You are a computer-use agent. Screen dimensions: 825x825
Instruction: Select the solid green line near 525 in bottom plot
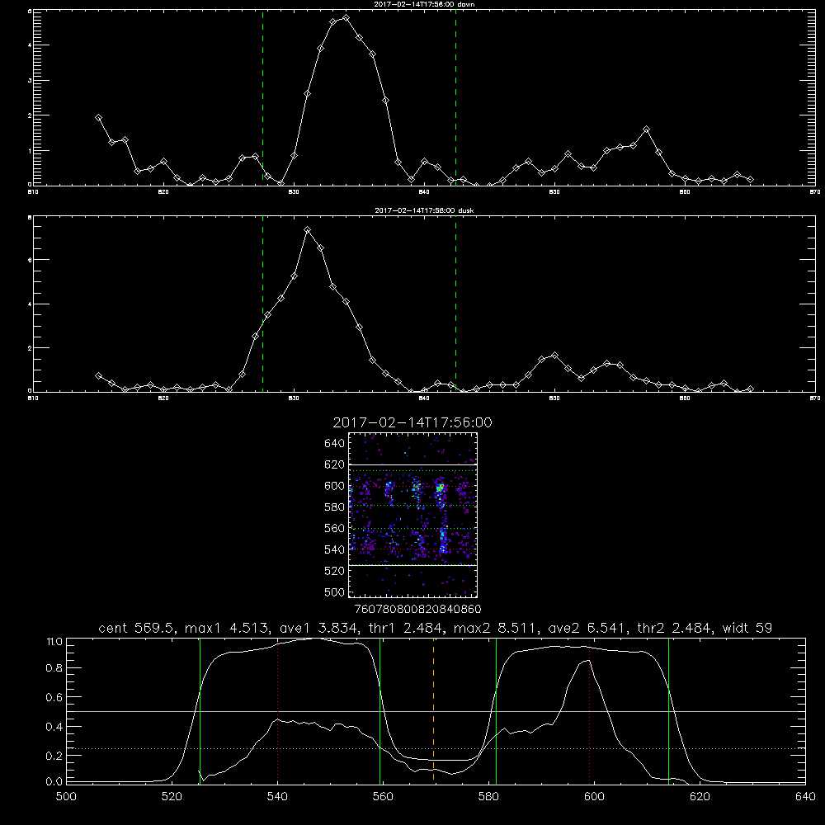point(200,710)
